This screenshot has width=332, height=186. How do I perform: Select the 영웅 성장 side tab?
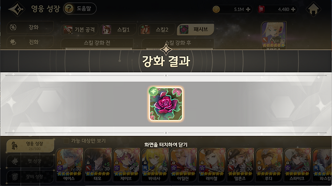tap(30, 146)
